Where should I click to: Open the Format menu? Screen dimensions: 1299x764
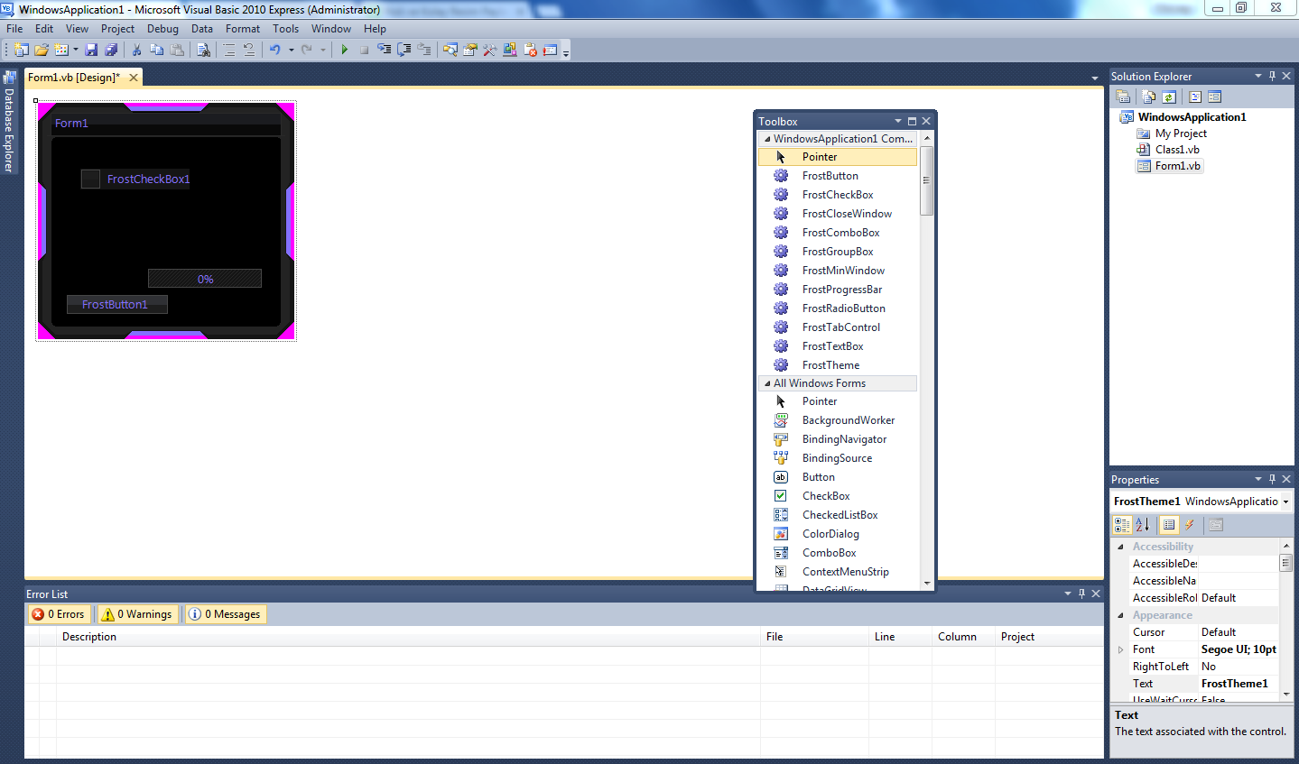(243, 29)
